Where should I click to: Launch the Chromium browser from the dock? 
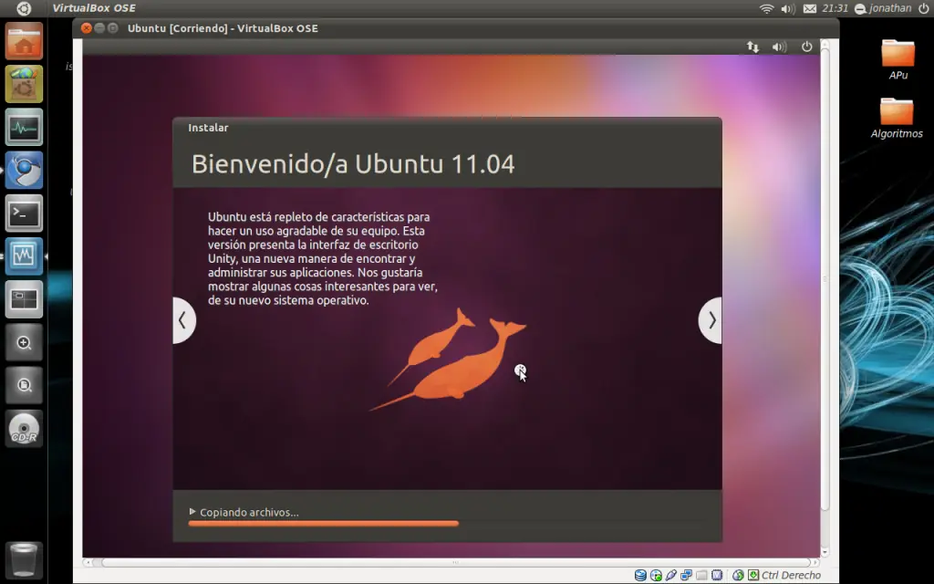24,170
